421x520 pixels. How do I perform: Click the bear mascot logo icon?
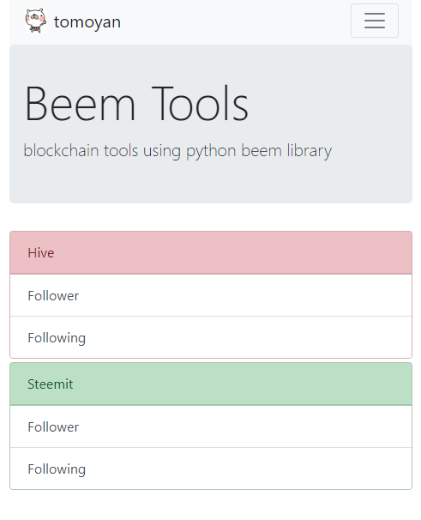tap(36, 21)
